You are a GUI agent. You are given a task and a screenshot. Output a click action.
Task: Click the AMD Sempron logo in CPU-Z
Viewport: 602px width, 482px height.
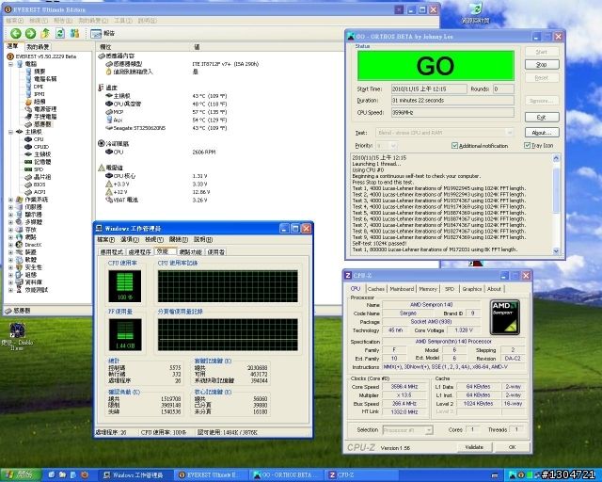pos(504,317)
